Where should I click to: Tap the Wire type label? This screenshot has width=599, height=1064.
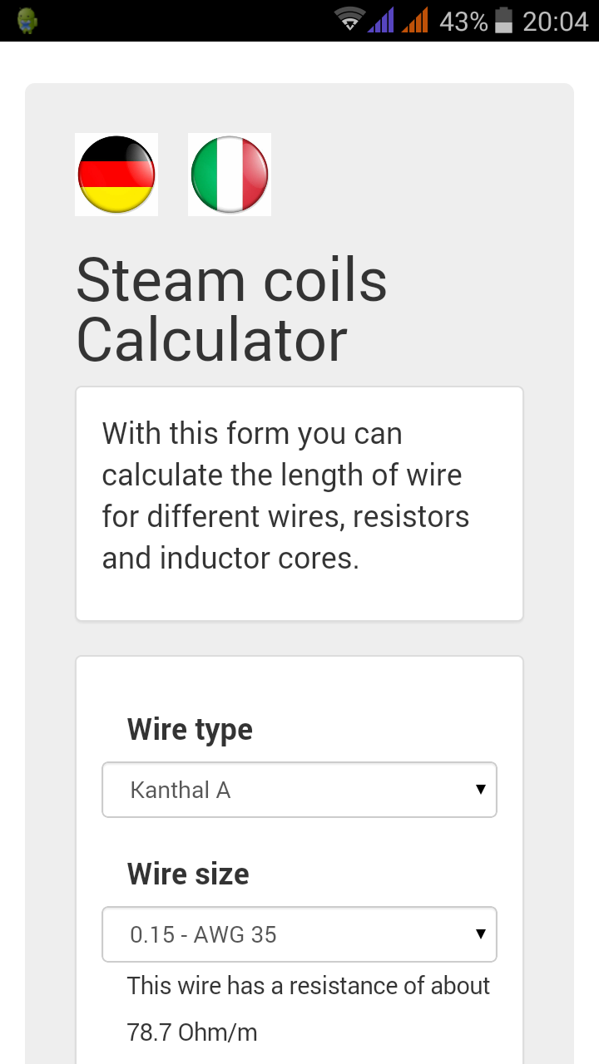(x=190, y=729)
